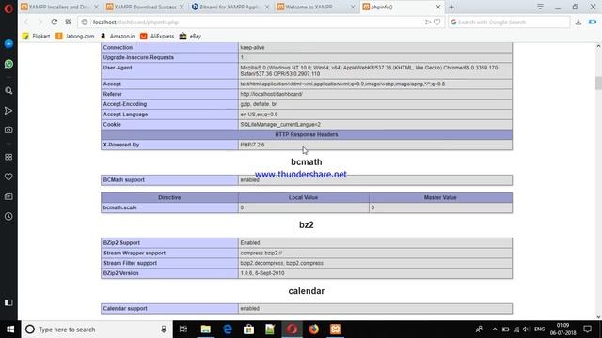Open Speed Dial grid icon in sidebar
The image size is (602, 338).
click(x=8, y=157)
